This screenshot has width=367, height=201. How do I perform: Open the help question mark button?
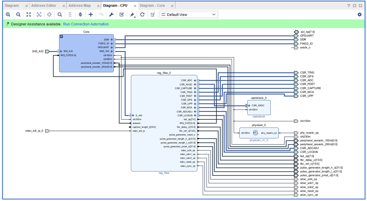(x=349, y=6)
